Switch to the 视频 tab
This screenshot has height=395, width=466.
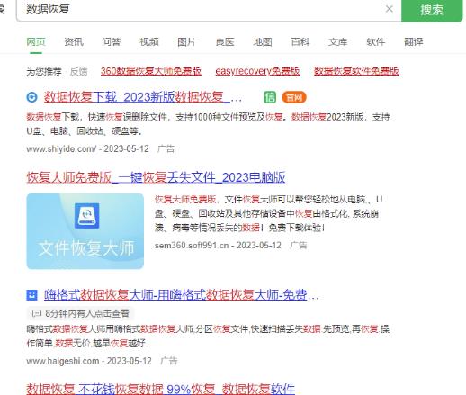point(149,41)
